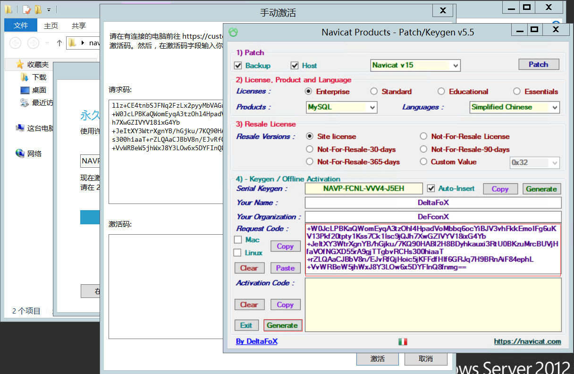Click the green Navicat keygen title icon
This screenshot has height=374, width=574.
pos(233,32)
